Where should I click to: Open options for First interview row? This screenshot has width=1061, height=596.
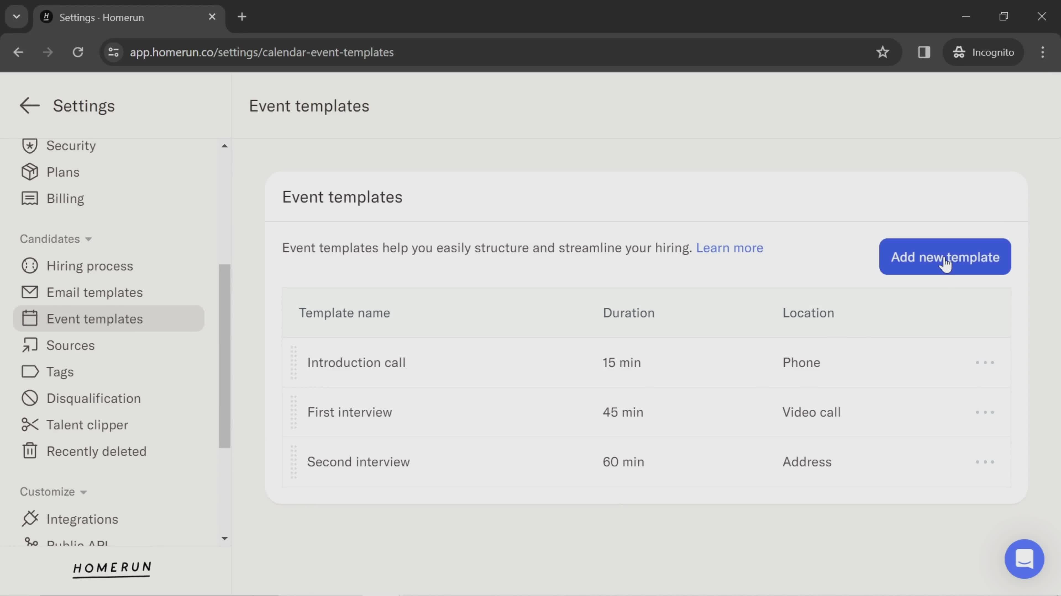[x=985, y=412]
